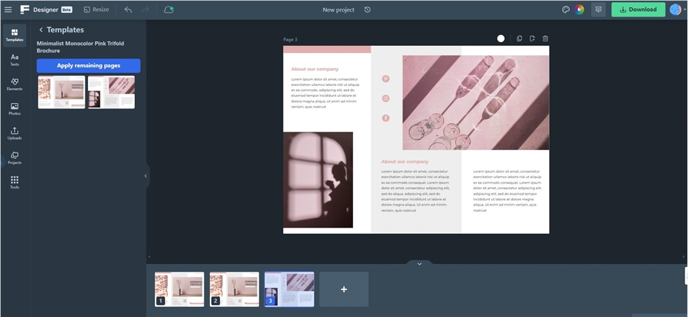Select page 1 thumbnail in bottom strip
688x317 pixels.
[180, 289]
